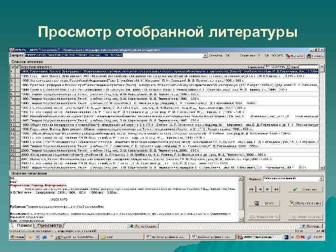Viewport: 336px width, 252px height.
Task: Toggle mark cell for 1990 Общая теория государства row
Action: coord(18,125)
